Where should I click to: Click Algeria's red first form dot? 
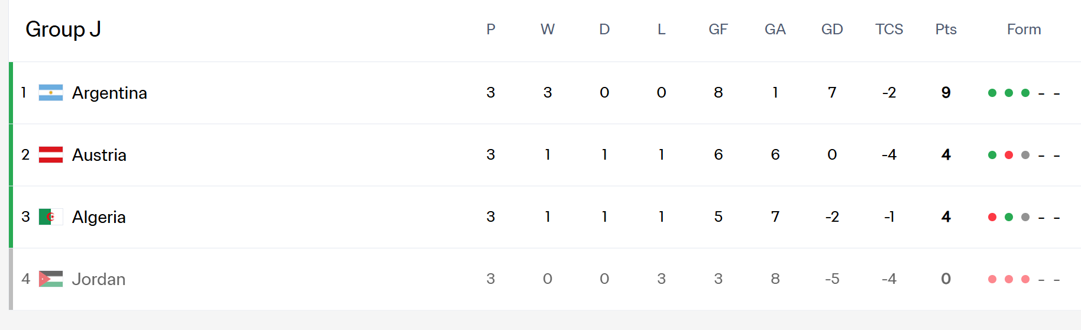click(x=992, y=217)
